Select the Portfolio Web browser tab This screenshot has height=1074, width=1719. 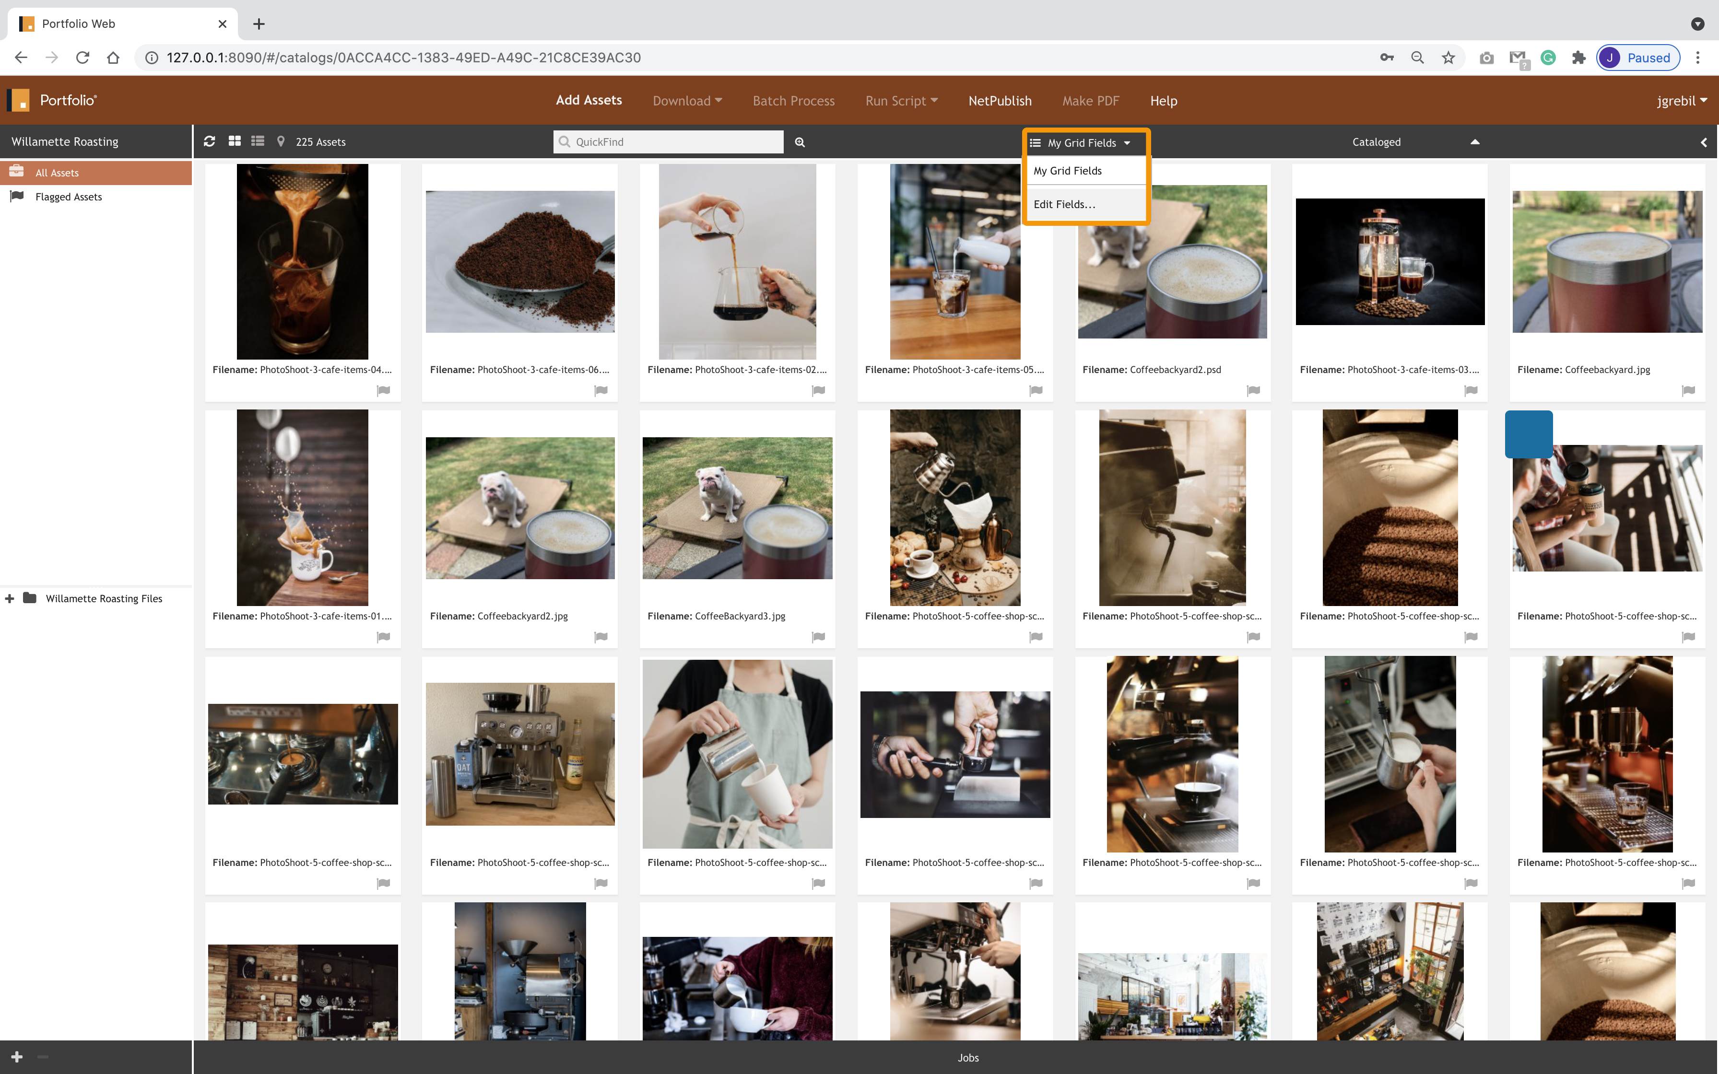(x=122, y=23)
